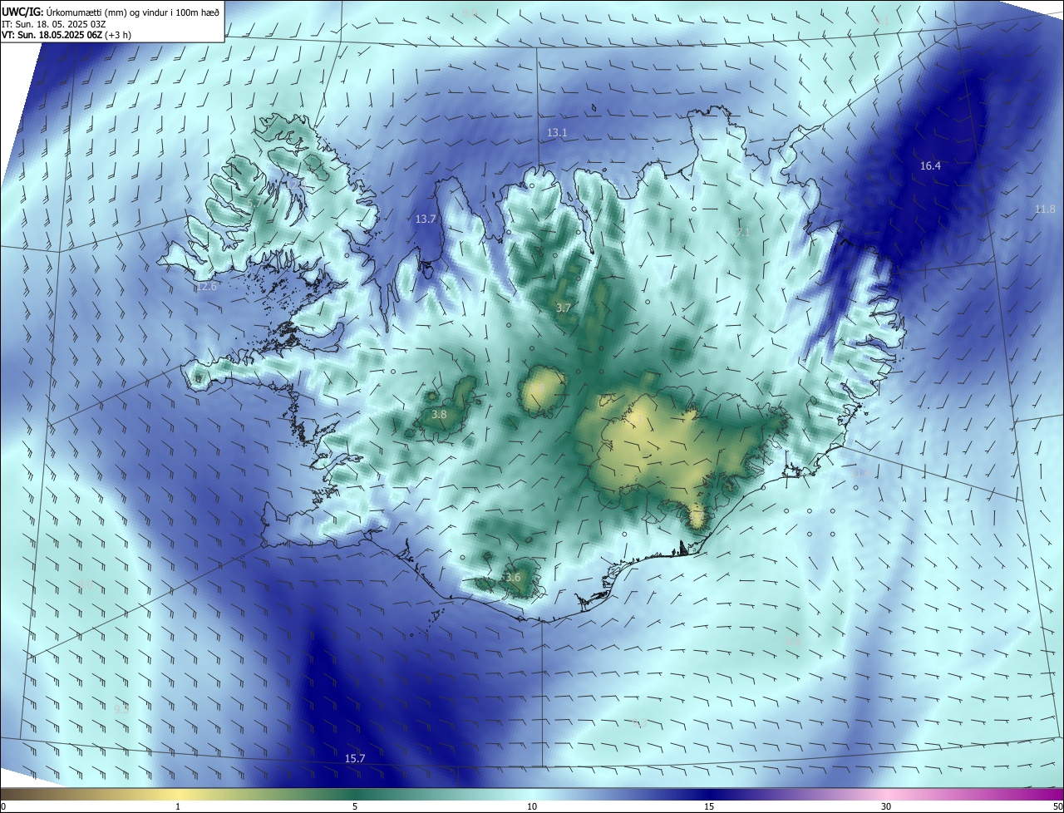Click the '15' label on the color scale
Screen dimensions: 1064x813
(709, 806)
